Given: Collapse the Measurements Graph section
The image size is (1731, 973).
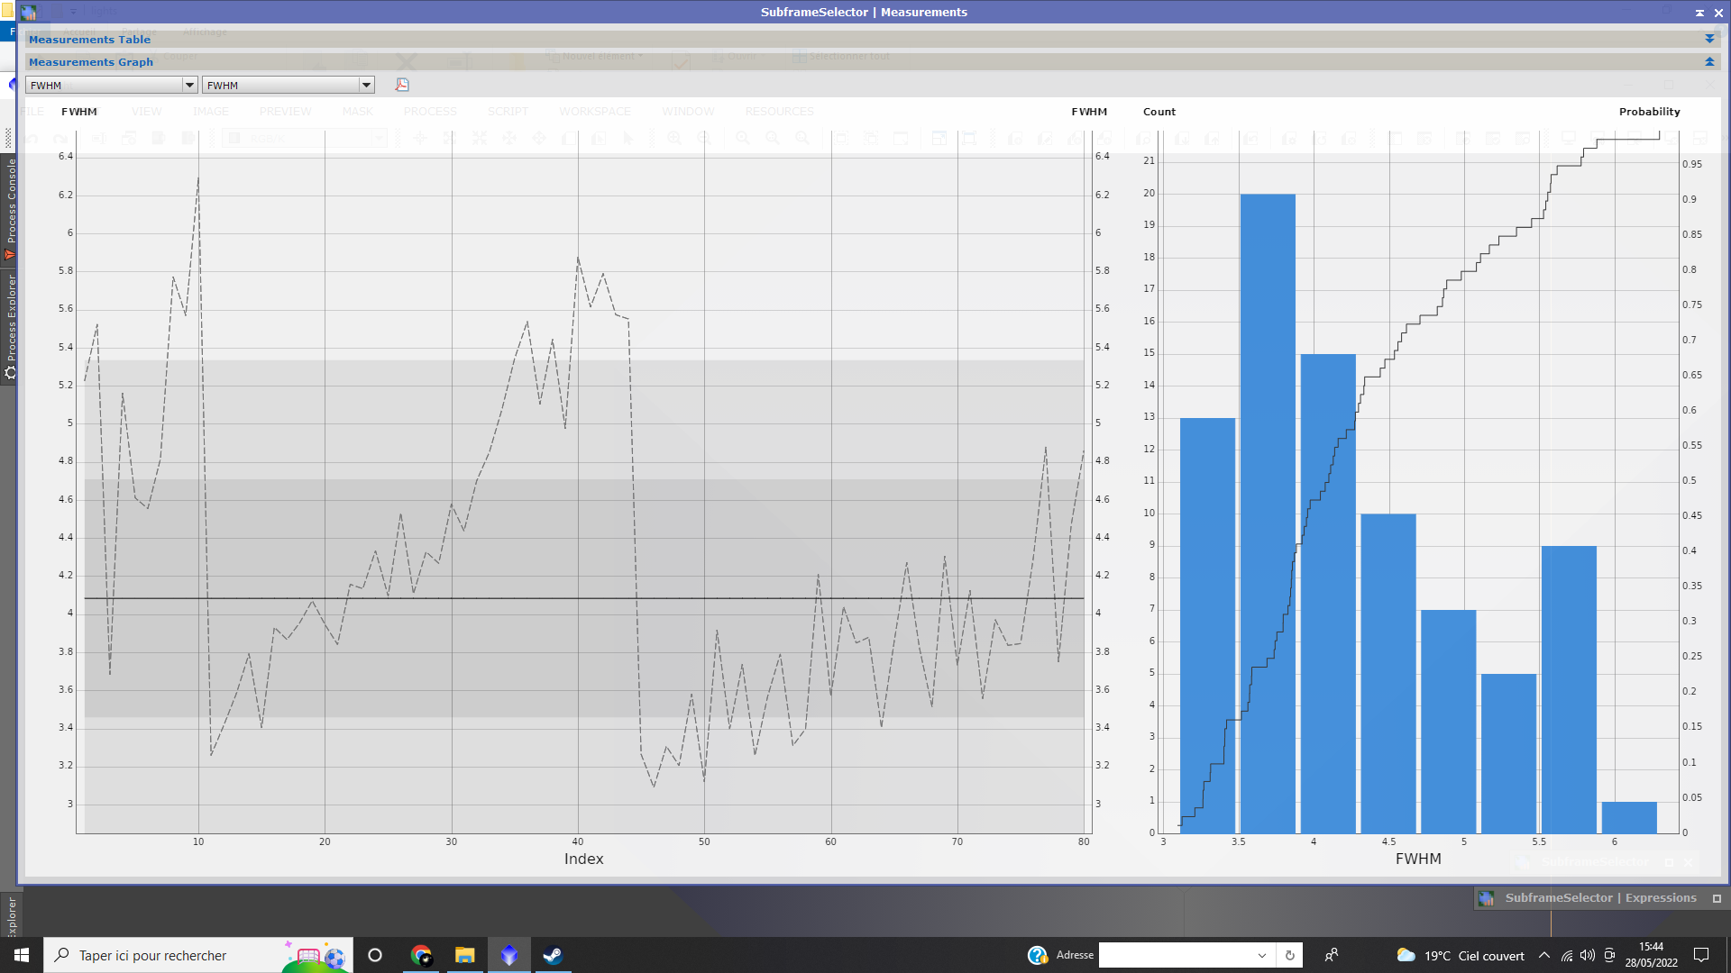Looking at the screenshot, I should click(1709, 61).
